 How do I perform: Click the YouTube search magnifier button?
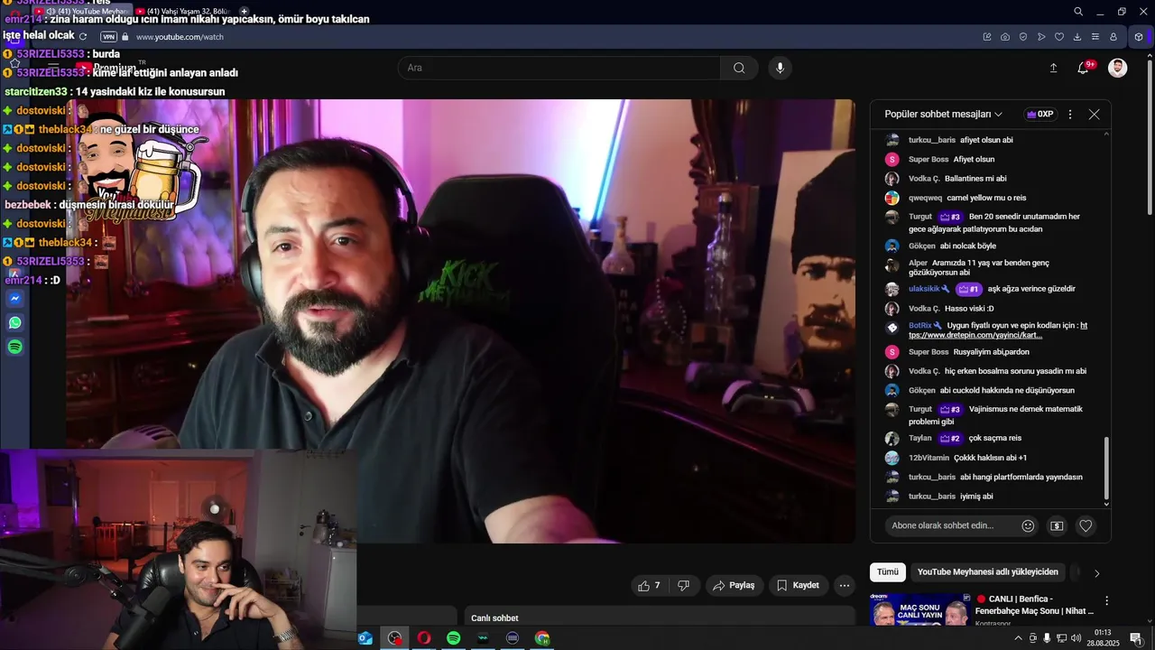(x=739, y=68)
